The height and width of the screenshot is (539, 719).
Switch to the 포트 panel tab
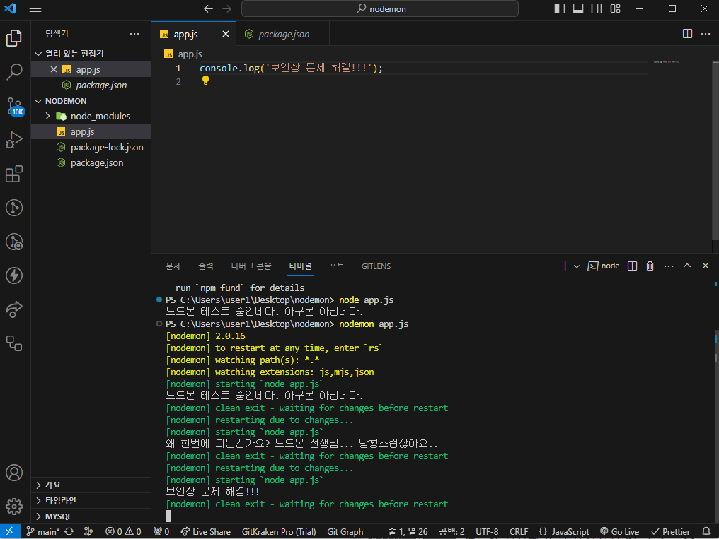pos(337,266)
